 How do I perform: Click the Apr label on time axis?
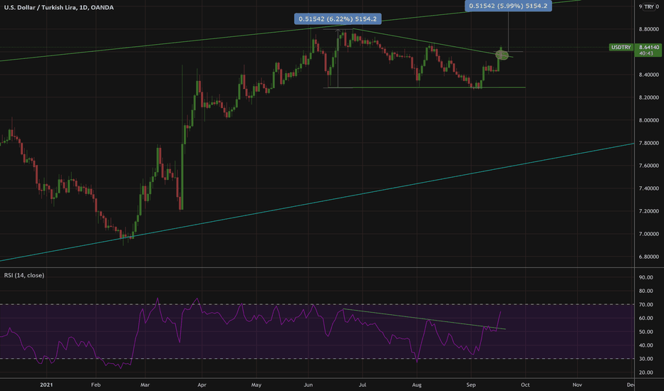point(202,385)
